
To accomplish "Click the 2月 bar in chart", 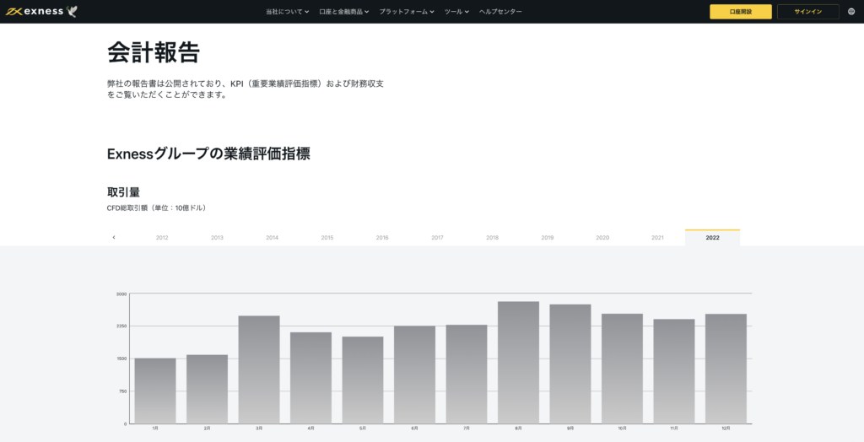I will click(208, 389).
